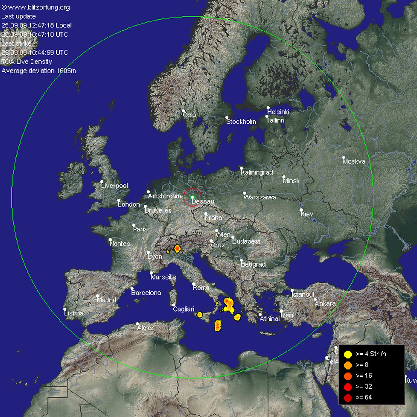
Task: Click the Athinai city label
Action: coord(270,318)
